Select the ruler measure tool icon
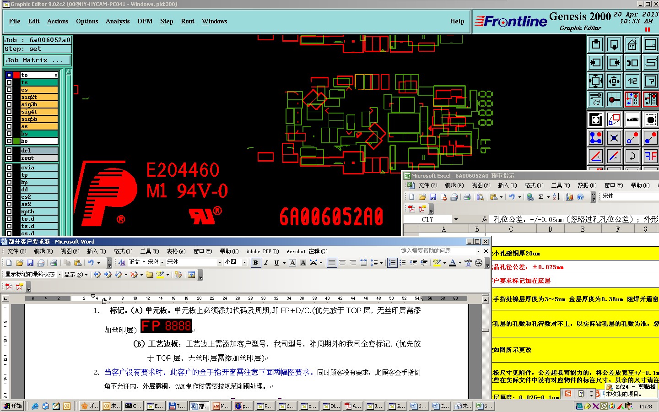Image resolution: width=659 pixels, height=412 pixels. pos(632,119)
